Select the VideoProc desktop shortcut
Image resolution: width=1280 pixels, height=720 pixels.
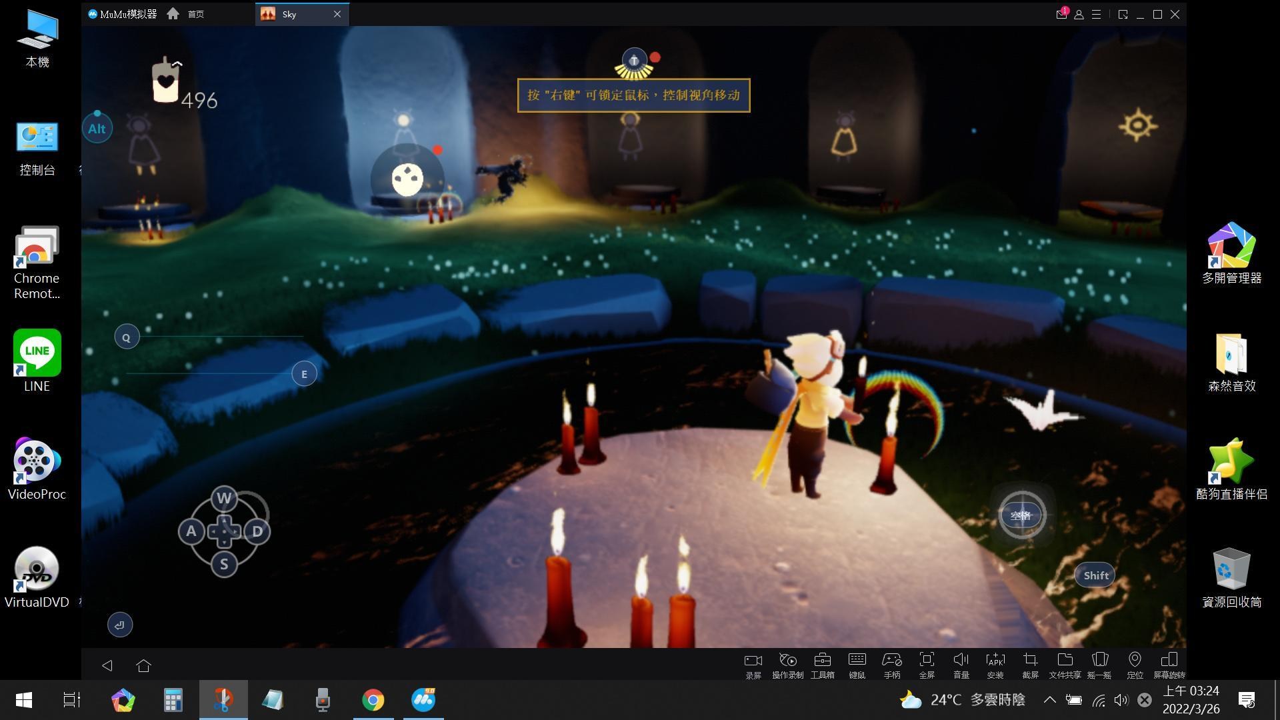(37, 469)
